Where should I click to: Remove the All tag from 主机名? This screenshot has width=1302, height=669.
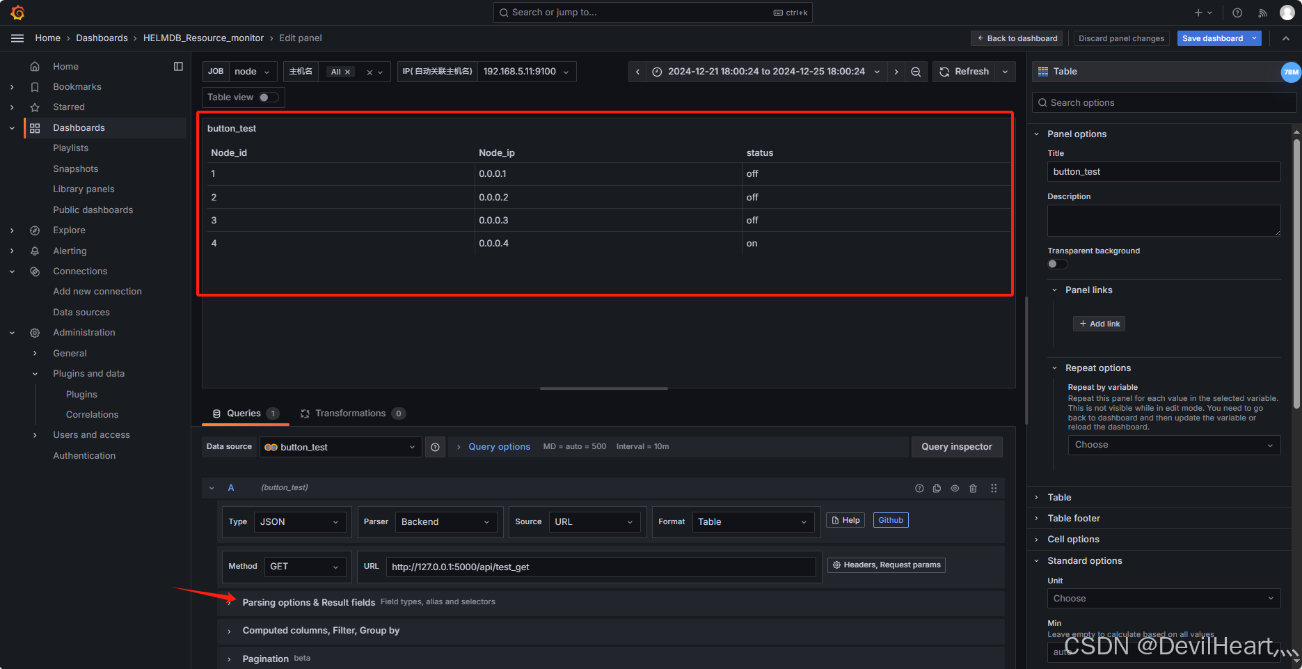tap(348, 72)
